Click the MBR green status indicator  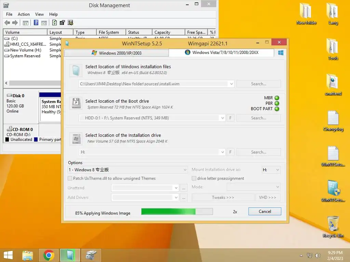tap(277, 98)
